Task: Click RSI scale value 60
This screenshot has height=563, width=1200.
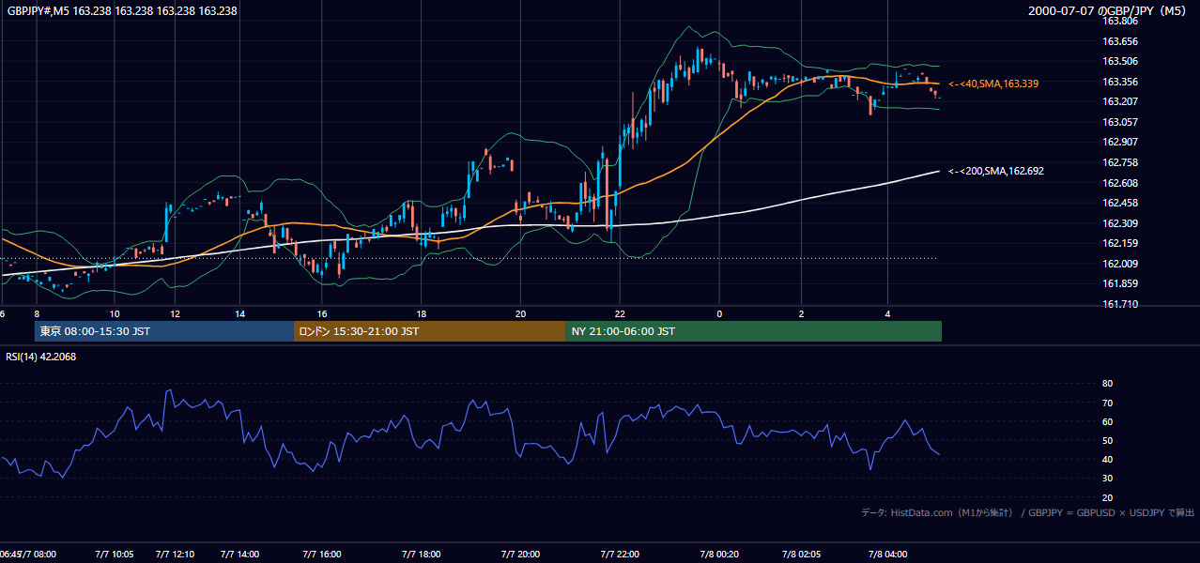Action: point(1108,421)
